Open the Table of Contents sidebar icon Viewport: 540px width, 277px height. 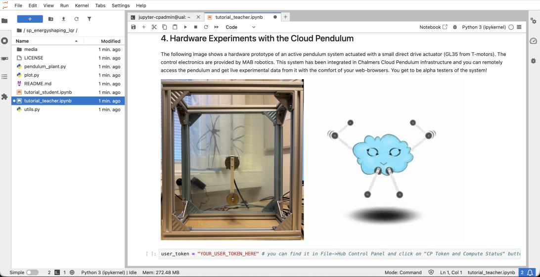[4, 77]
